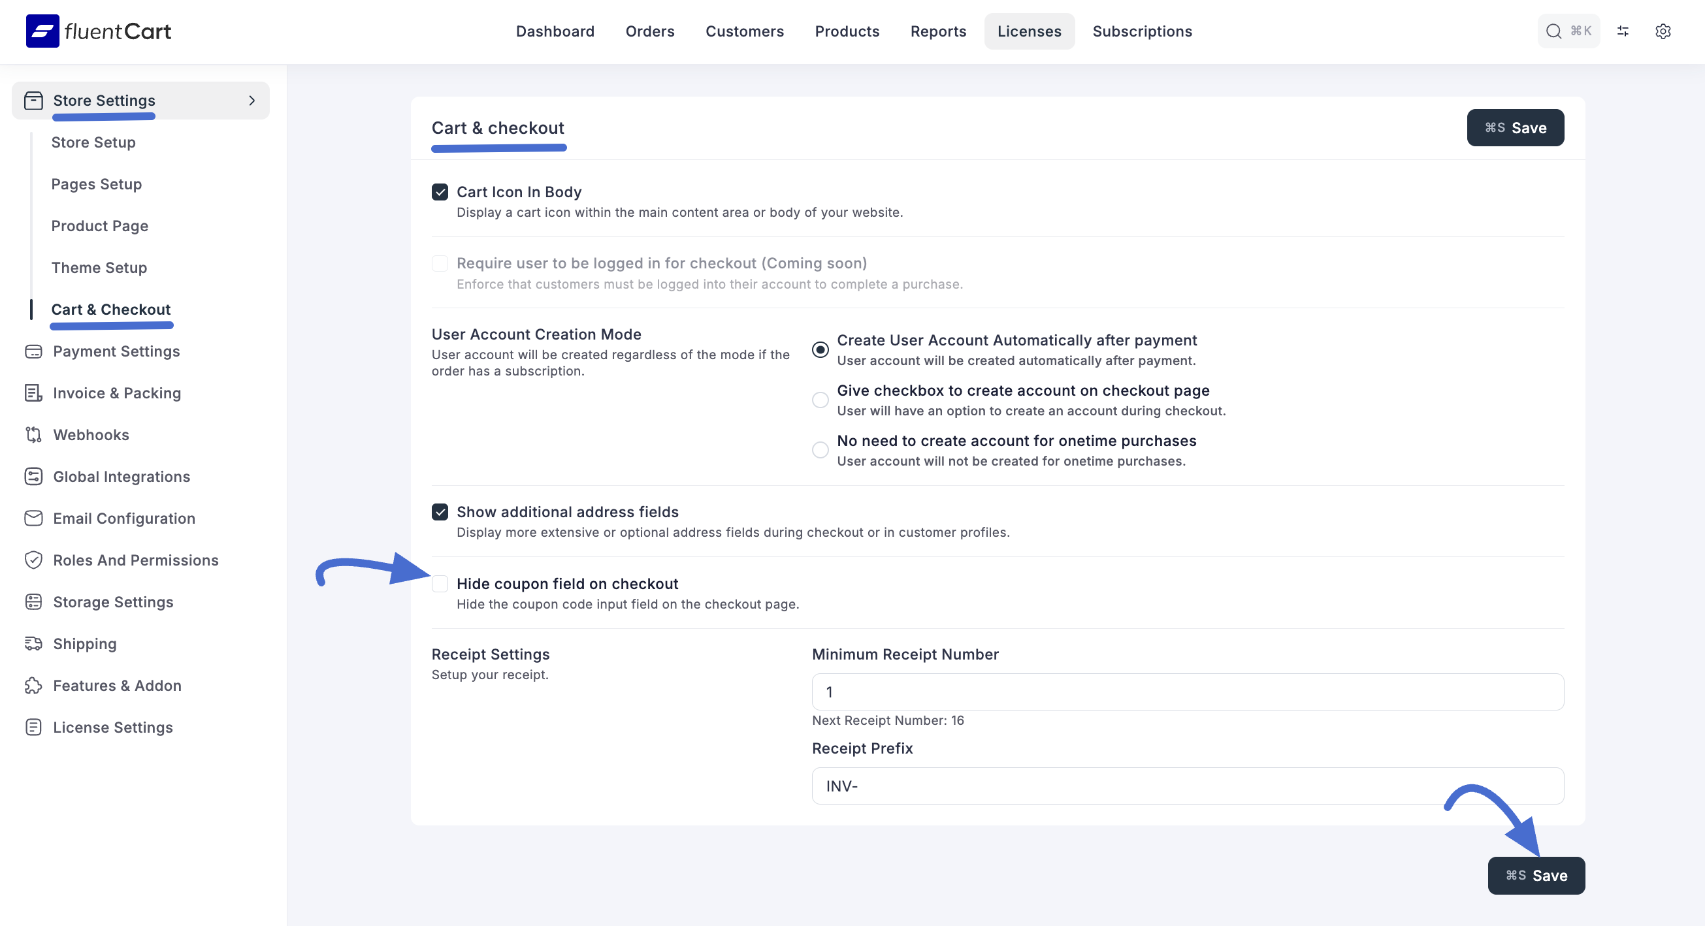Click the Roles And Permissions shield icon

(33, 560)
